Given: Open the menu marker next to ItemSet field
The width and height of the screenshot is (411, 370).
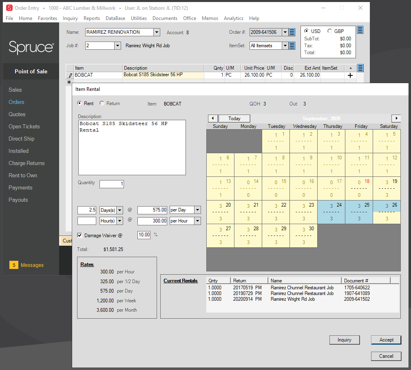Looking at the screenshot, I should [292, 46].
